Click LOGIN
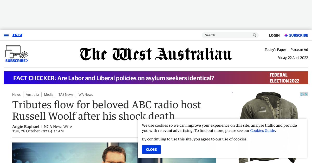 (x=274, y=35)
